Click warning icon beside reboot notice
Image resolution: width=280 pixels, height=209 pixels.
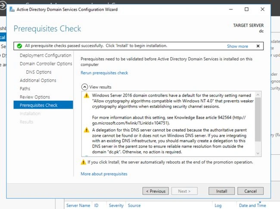(x=84, y=162)
